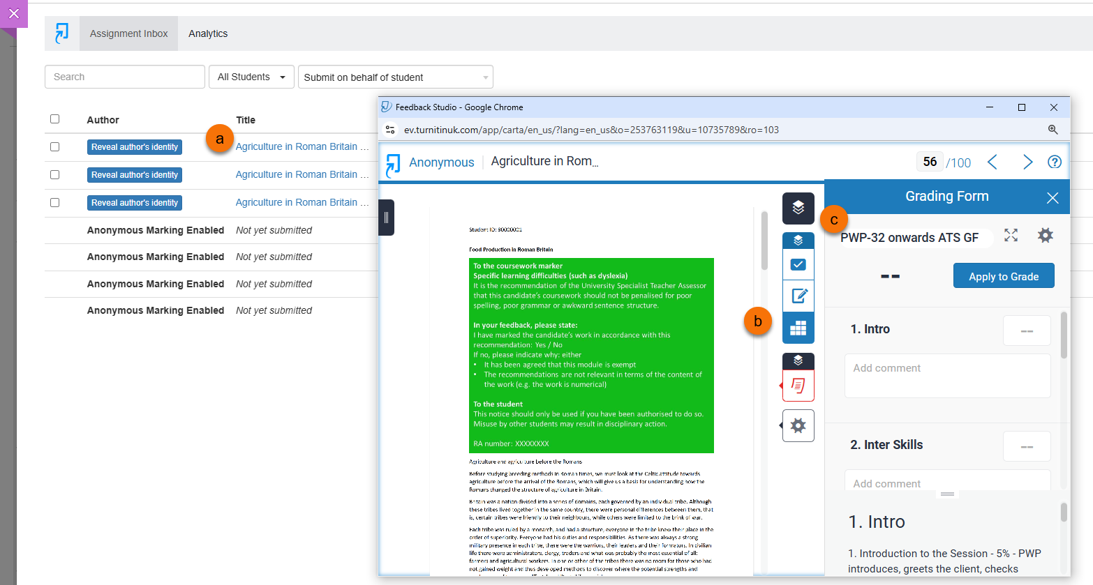
Task: Go to next paper arrow
Action: pyautogui.click(x=1027, y=162)
